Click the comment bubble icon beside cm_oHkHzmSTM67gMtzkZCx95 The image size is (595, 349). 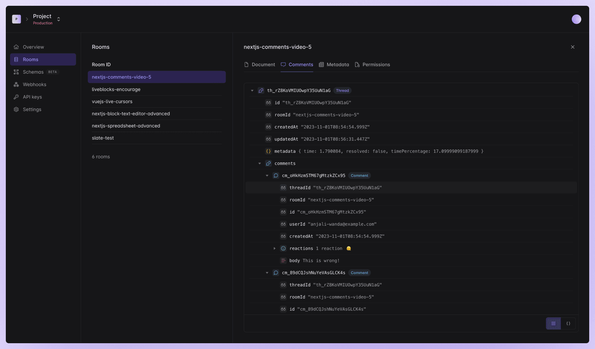pyautogui.click(x=275, y=176)
